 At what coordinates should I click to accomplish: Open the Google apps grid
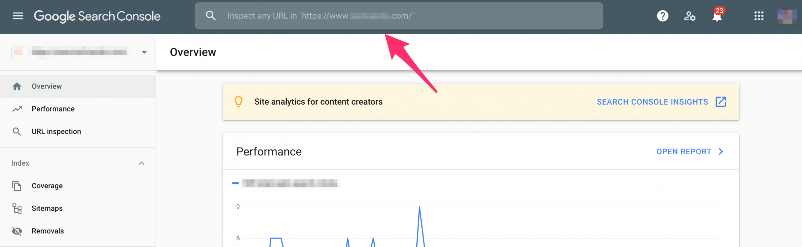click(x=759, y=16)
